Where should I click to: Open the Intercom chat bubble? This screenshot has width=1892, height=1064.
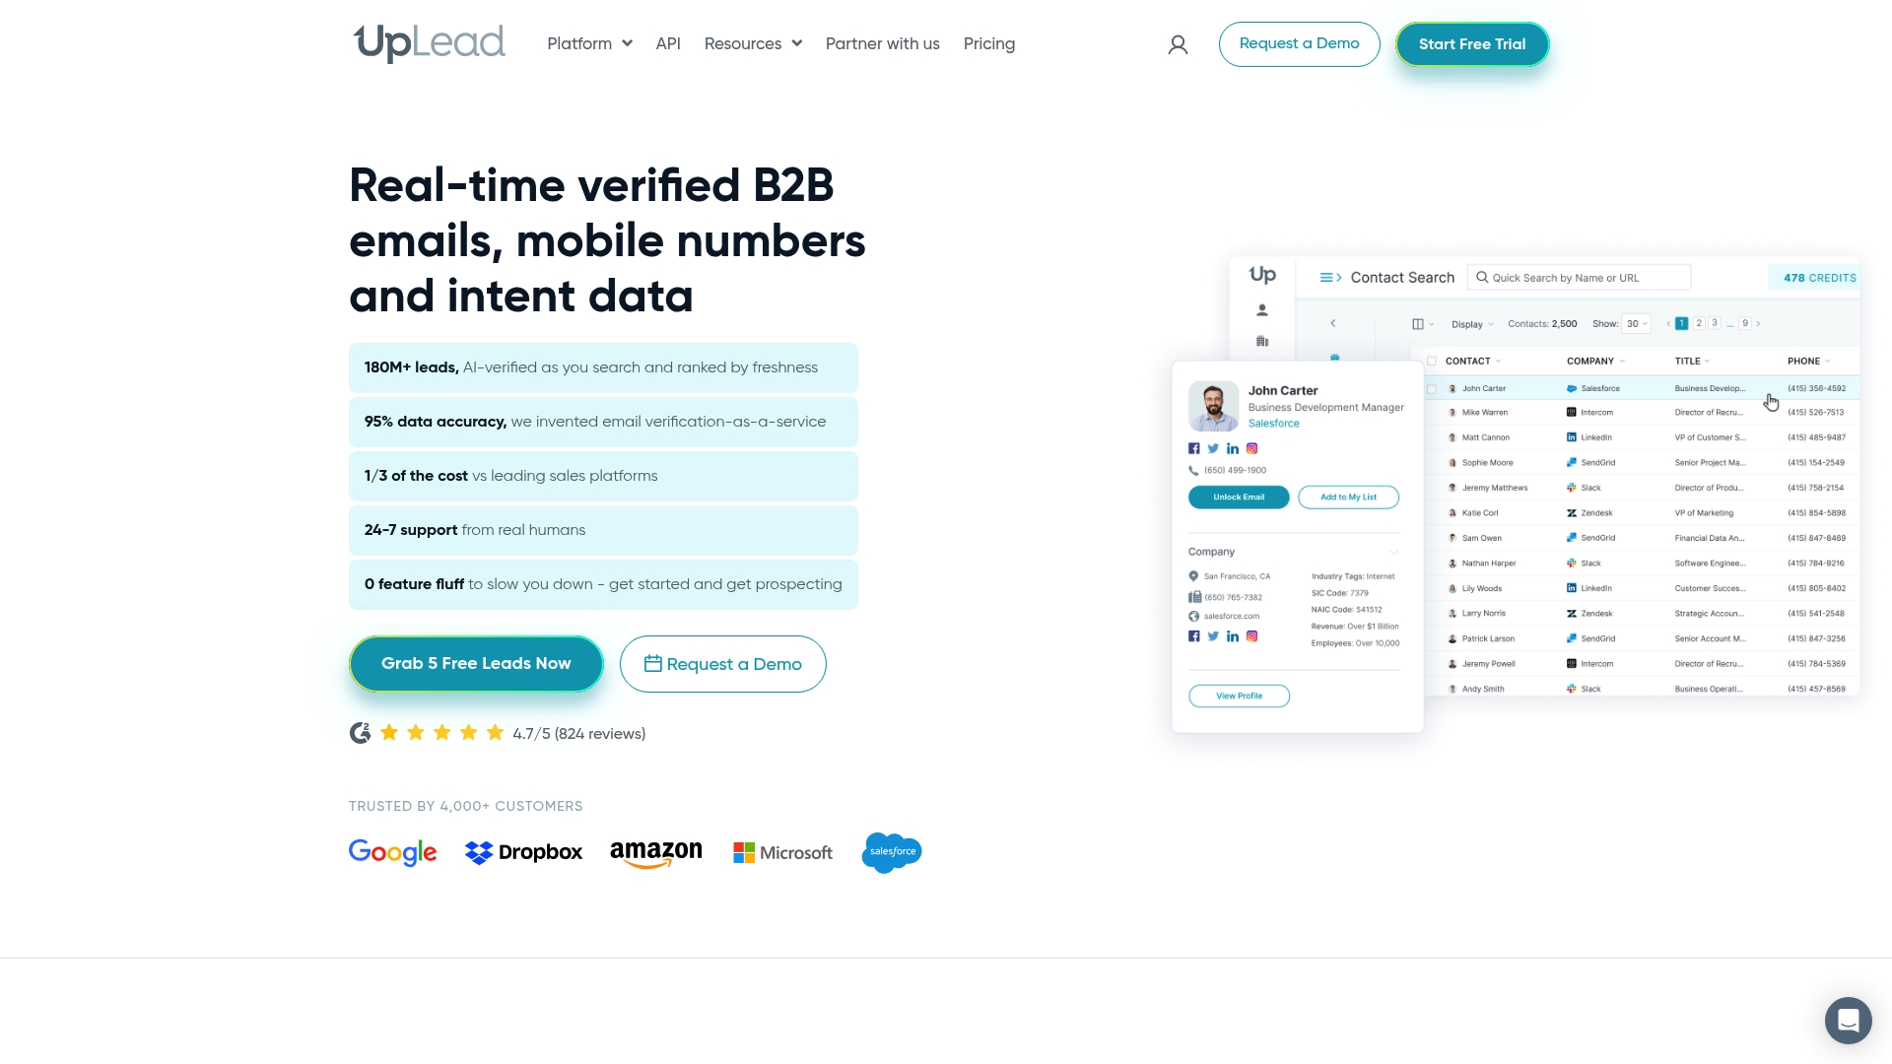[1849, 1021]
